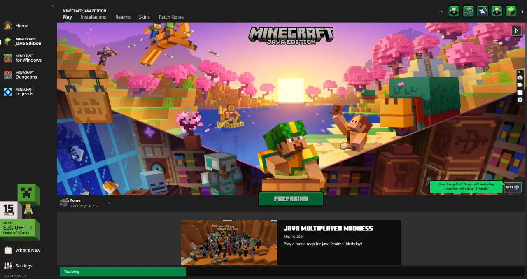Take a screenshot with the camera overlay icon
Screen dimensions: 527x279
520,77
